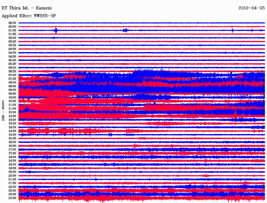
Task: Click the 20:00 time label
Action: 12,172
